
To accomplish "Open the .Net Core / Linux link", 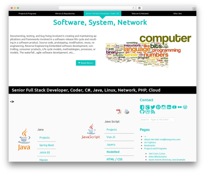I will click(157, 153).
